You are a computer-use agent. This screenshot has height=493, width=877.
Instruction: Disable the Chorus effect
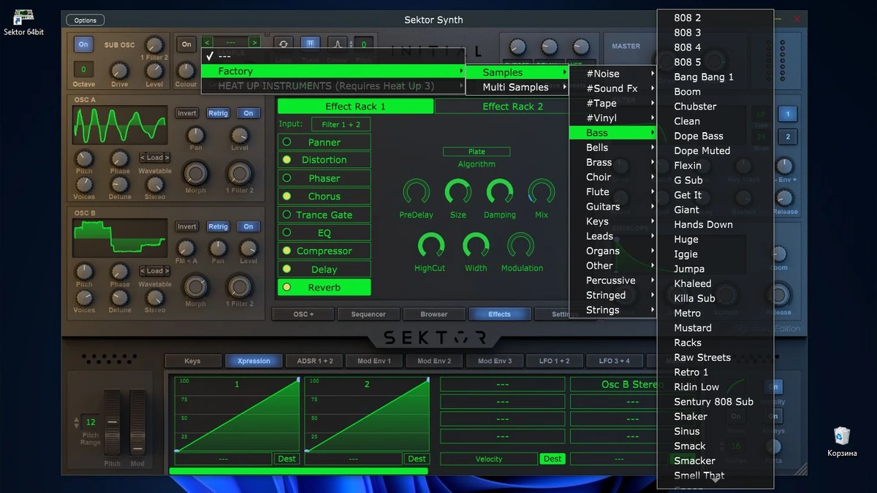click(x=324, y=196)
